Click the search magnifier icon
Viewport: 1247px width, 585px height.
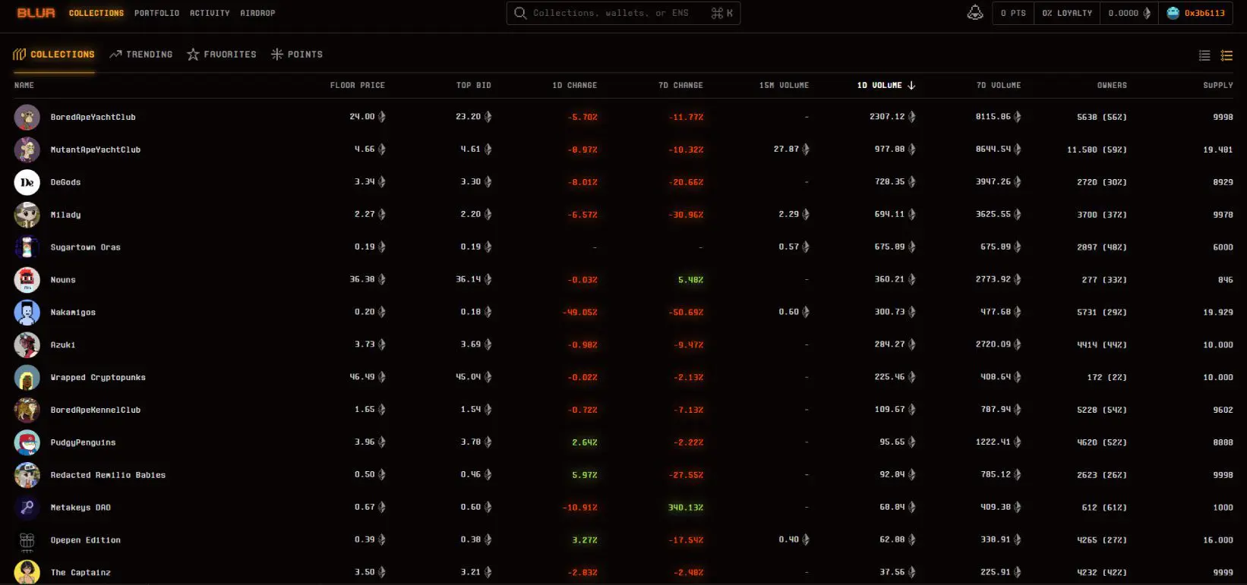pos(520,13)
